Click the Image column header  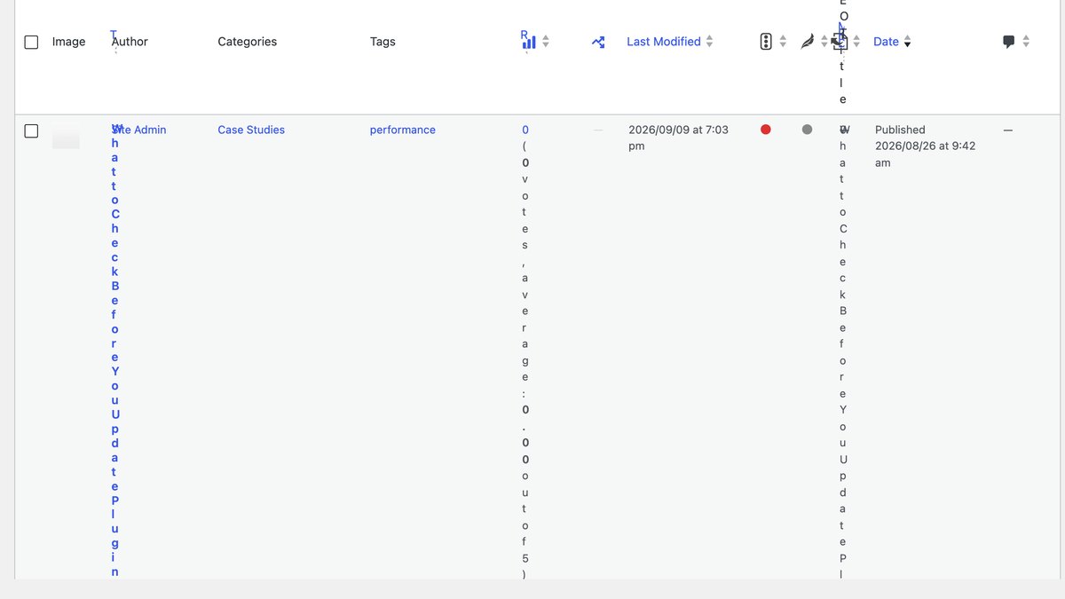point(69,42)
